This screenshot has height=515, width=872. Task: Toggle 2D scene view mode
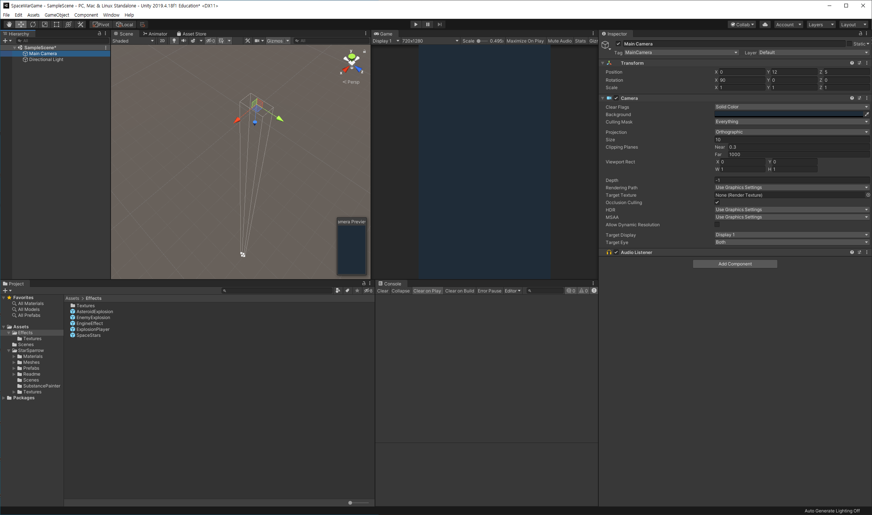point(162,41)
